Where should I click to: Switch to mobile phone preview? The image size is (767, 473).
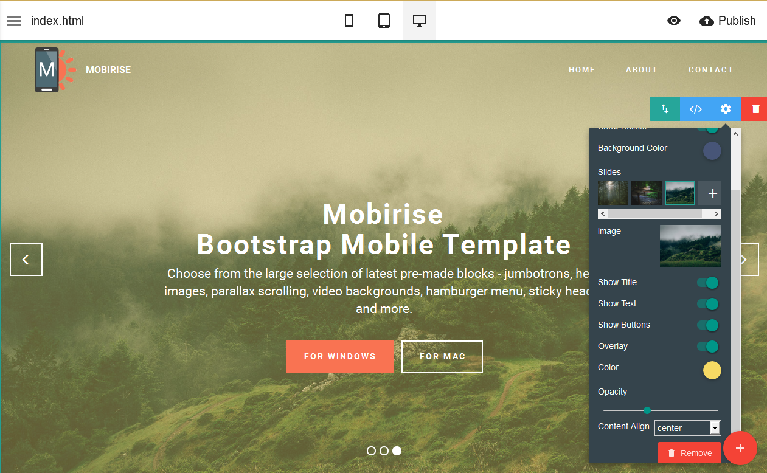[349, 21]
